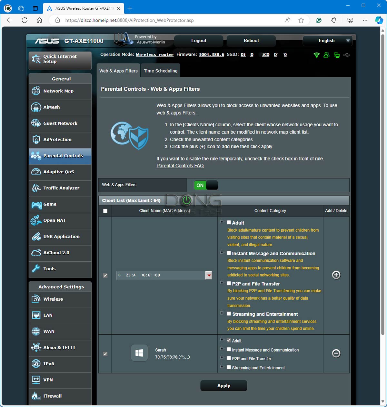Screen dimensions: 387x407
Task: Delete Sarah's rule with minus icon
Action: point(336,354)
